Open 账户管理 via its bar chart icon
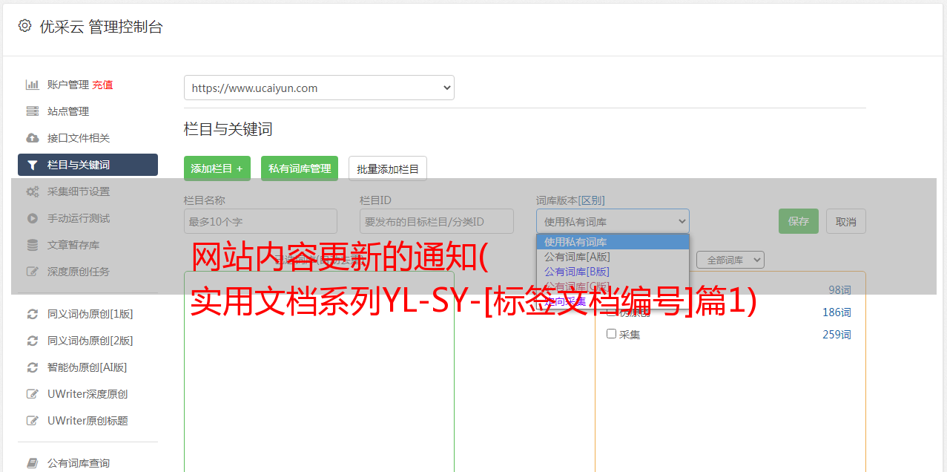Image resolution: width=947 pixels, height=472 pixels. (33, 85)
